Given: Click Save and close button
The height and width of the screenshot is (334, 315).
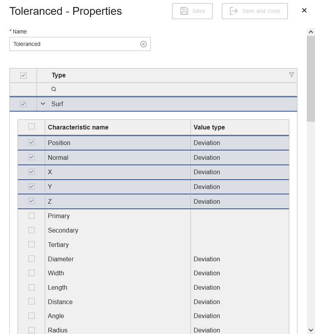Looking at the screenshot, I should point(255,11).
